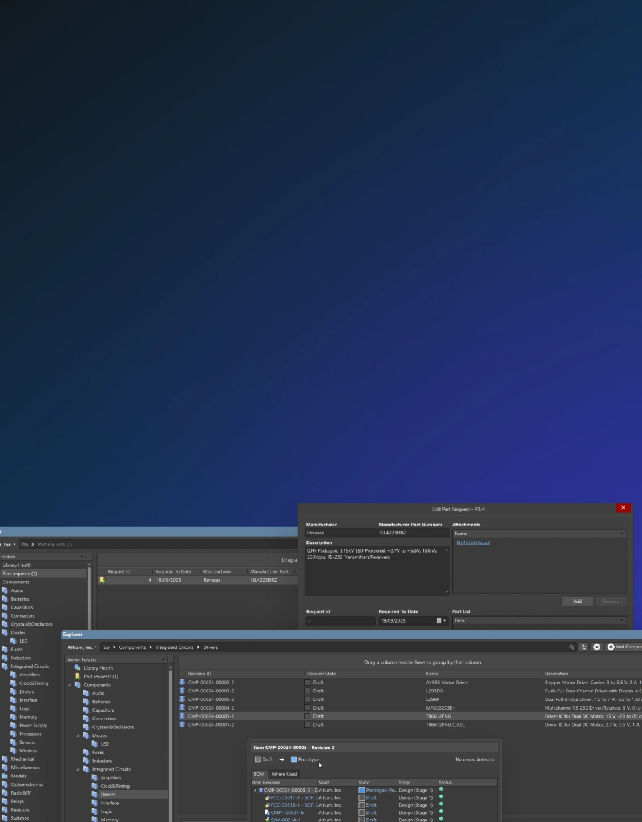Open the Required To Date calendar picker
The height and width of the screenshot is (822, 642).
tap(441, 621)
